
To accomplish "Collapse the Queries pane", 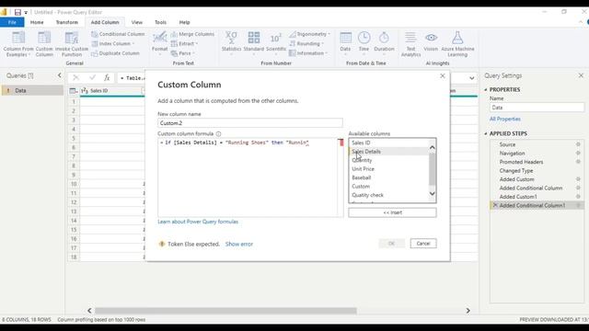I will coord(59,75).
